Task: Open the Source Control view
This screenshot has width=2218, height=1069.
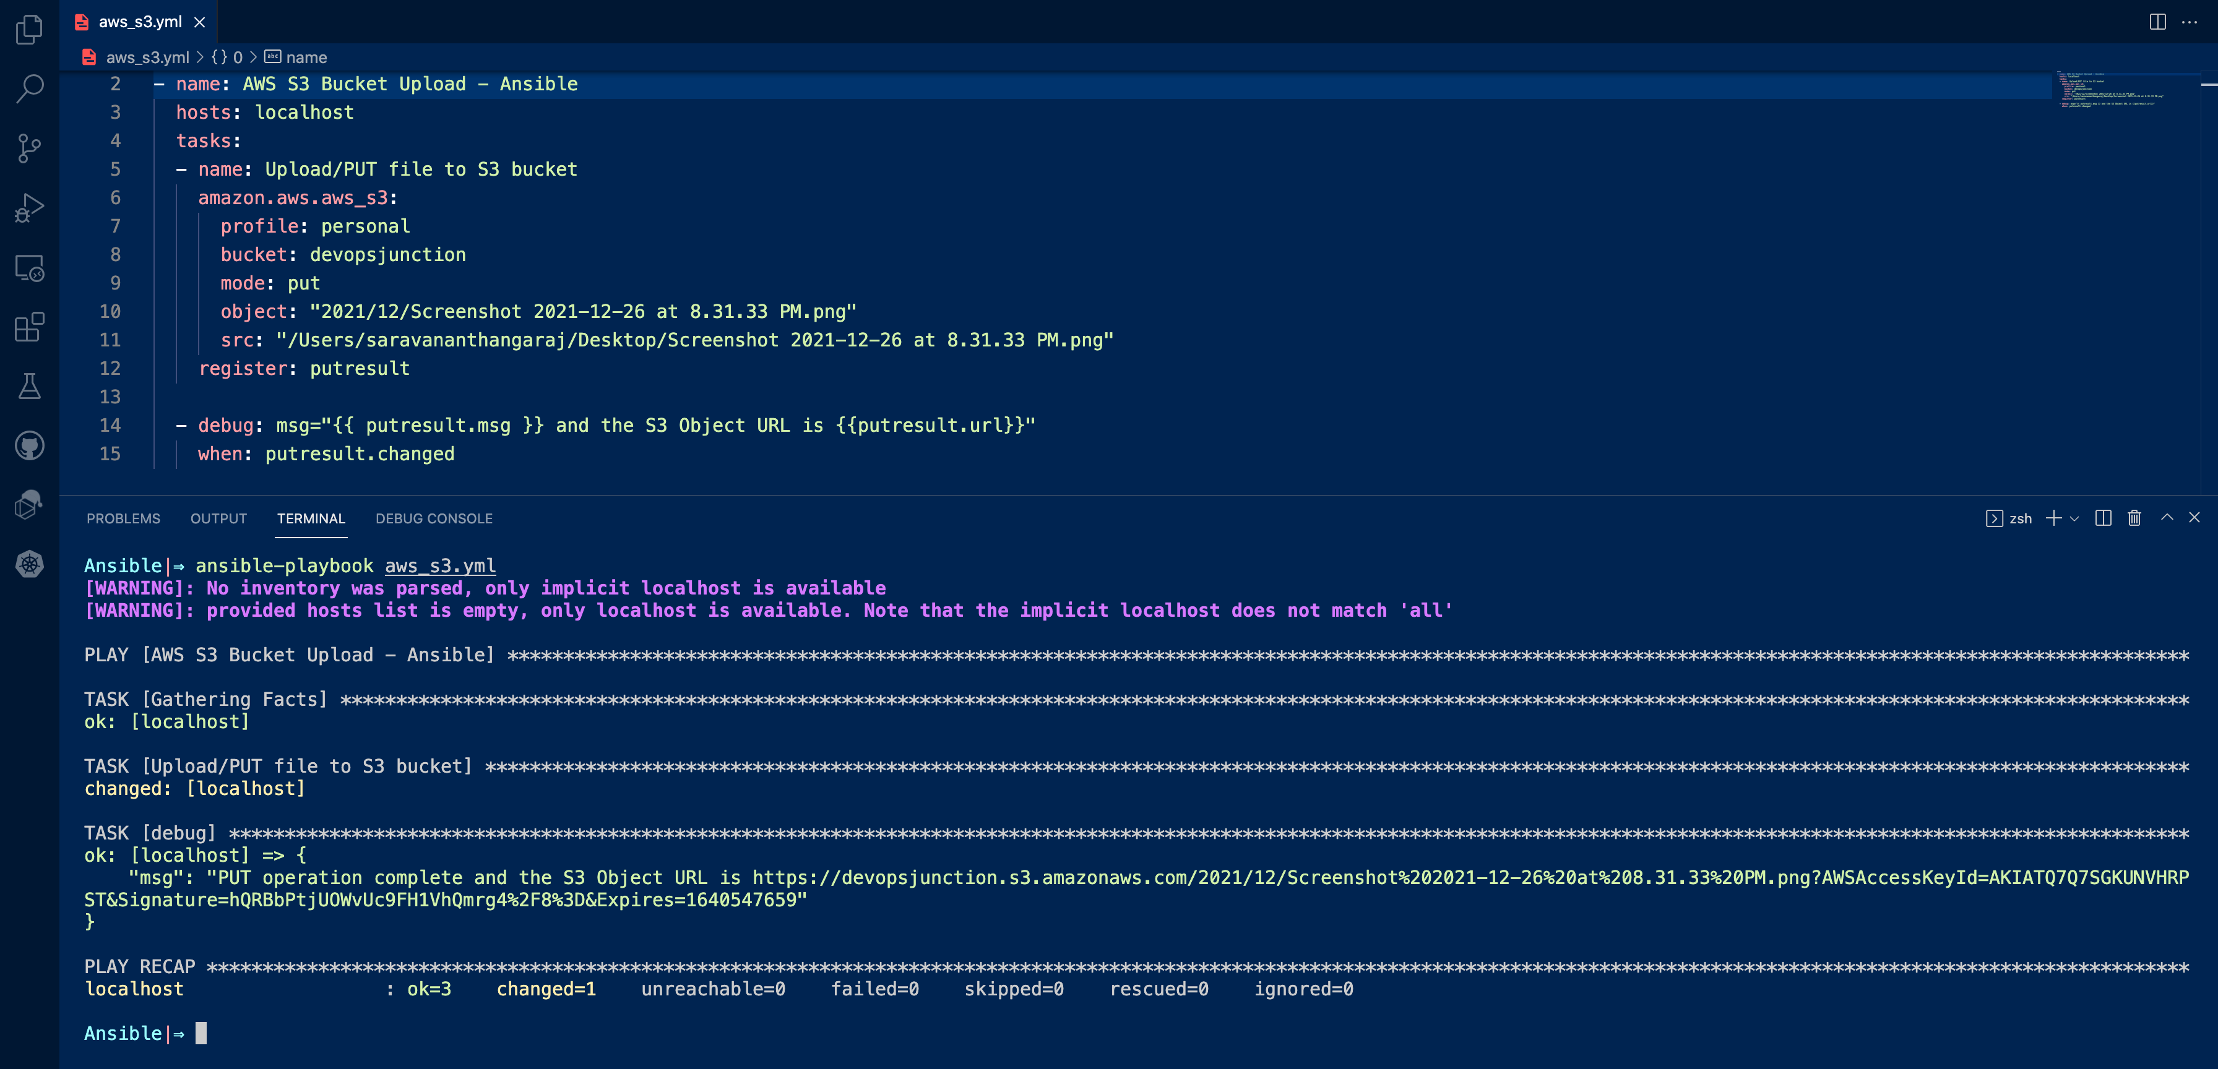Action: [x=29, y=148]
